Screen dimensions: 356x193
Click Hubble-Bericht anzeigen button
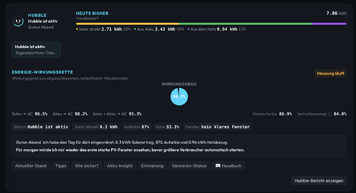[319, 181]
